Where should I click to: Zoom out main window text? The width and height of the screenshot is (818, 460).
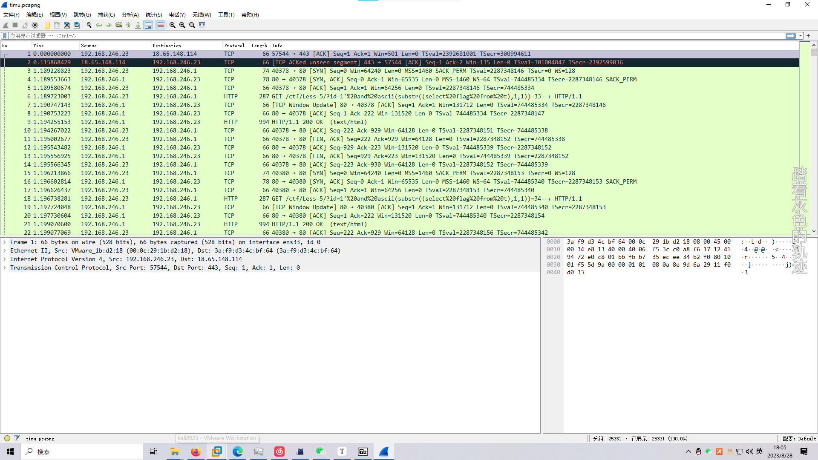tap(182, 25)
